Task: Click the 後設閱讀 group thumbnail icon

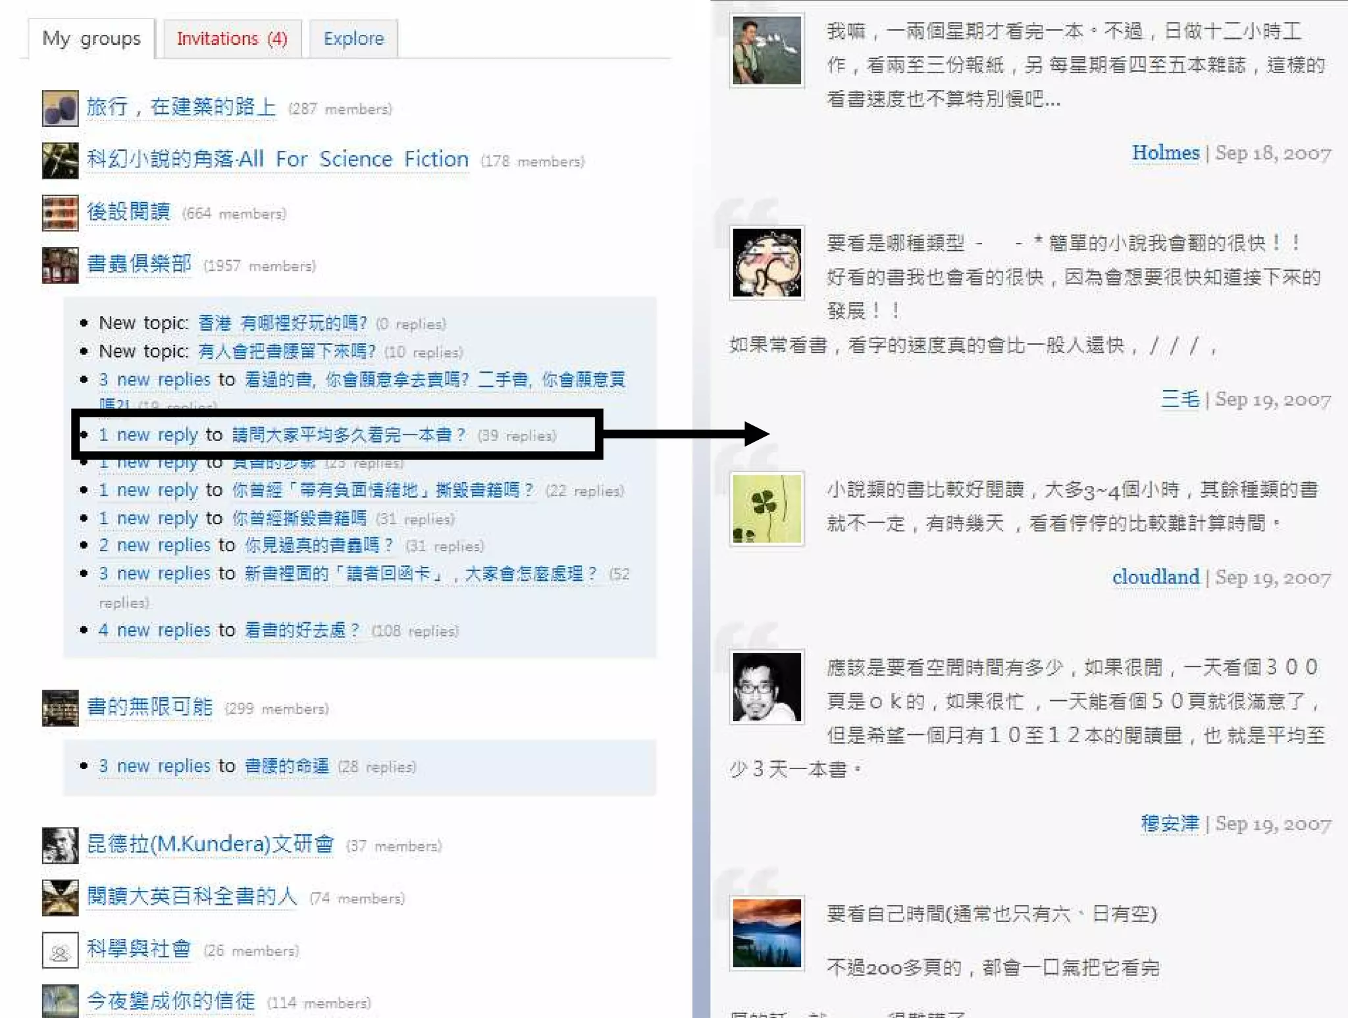Action: (x=60, y=213)
